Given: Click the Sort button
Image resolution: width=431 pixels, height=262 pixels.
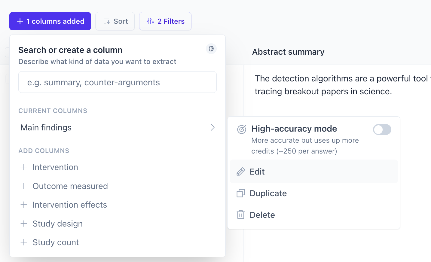Looking at the screenshot, I should pyautogui.click(x=115, y=21).
